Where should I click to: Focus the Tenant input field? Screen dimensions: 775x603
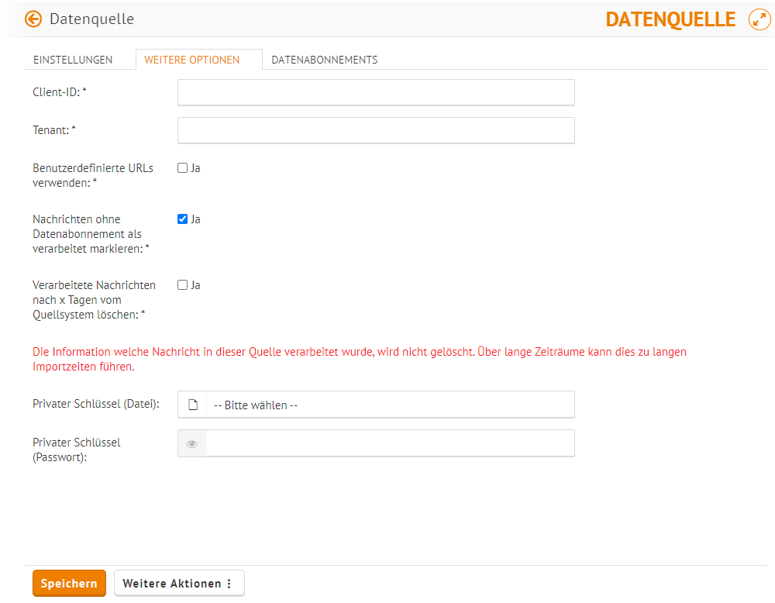click(x=376, y=130)
